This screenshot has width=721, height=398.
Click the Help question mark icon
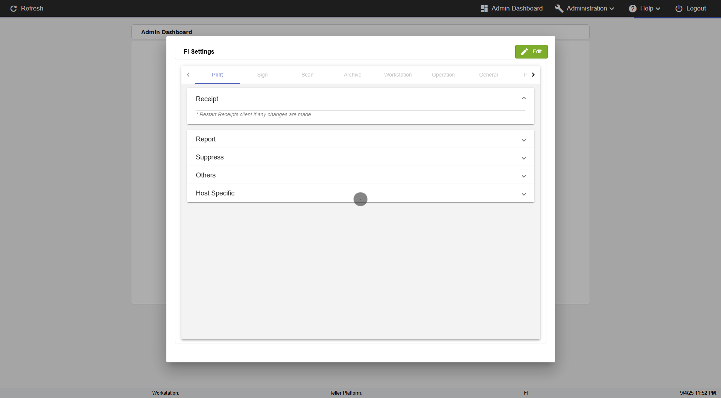pyautogui.click(x=633, y=8)
